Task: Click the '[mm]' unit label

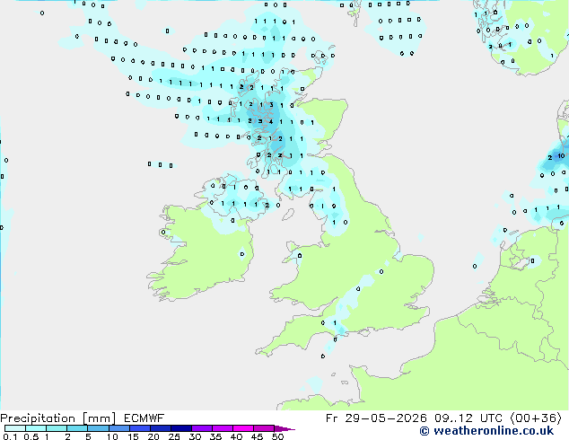Action: 99,418
